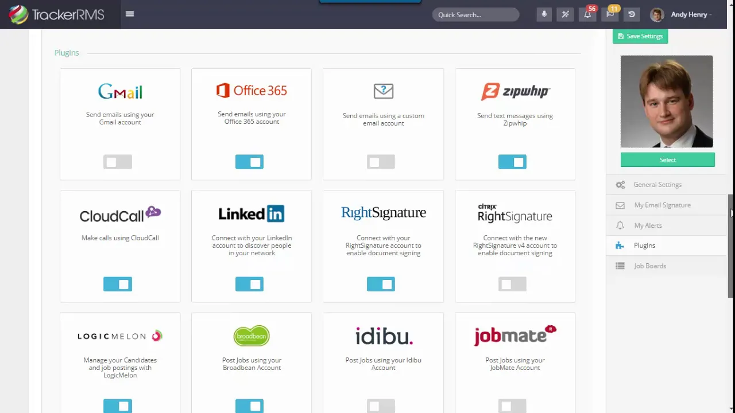
Task: Click the Office 365 plugin logo
Action: tap(252, 90)
